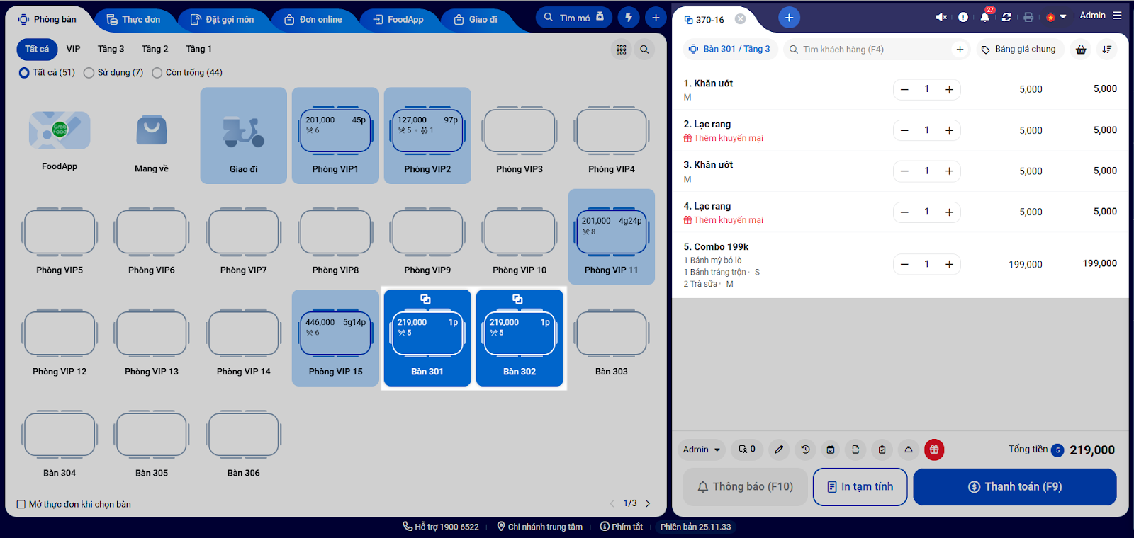Image resolution: width=1134 pixels, height=538 pixels.
Task: Decrease quantity of item 4 Lạc rang
Action: (x=904, y=212)
